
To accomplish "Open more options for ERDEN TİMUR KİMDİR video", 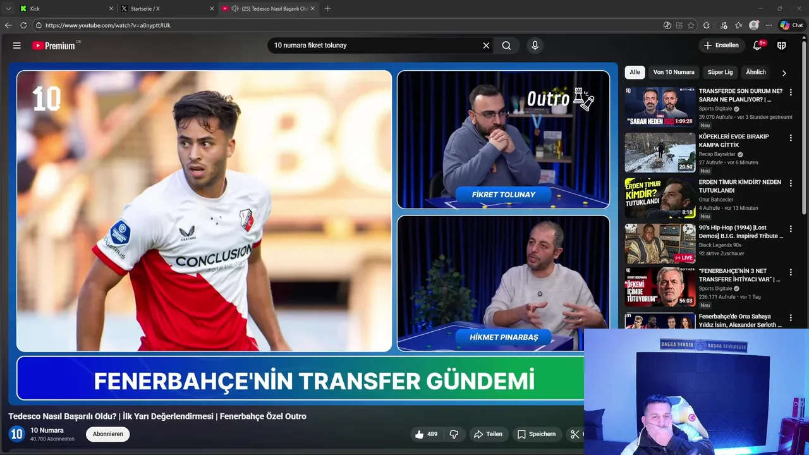I will pyautogui.click(x=791, y=183).
